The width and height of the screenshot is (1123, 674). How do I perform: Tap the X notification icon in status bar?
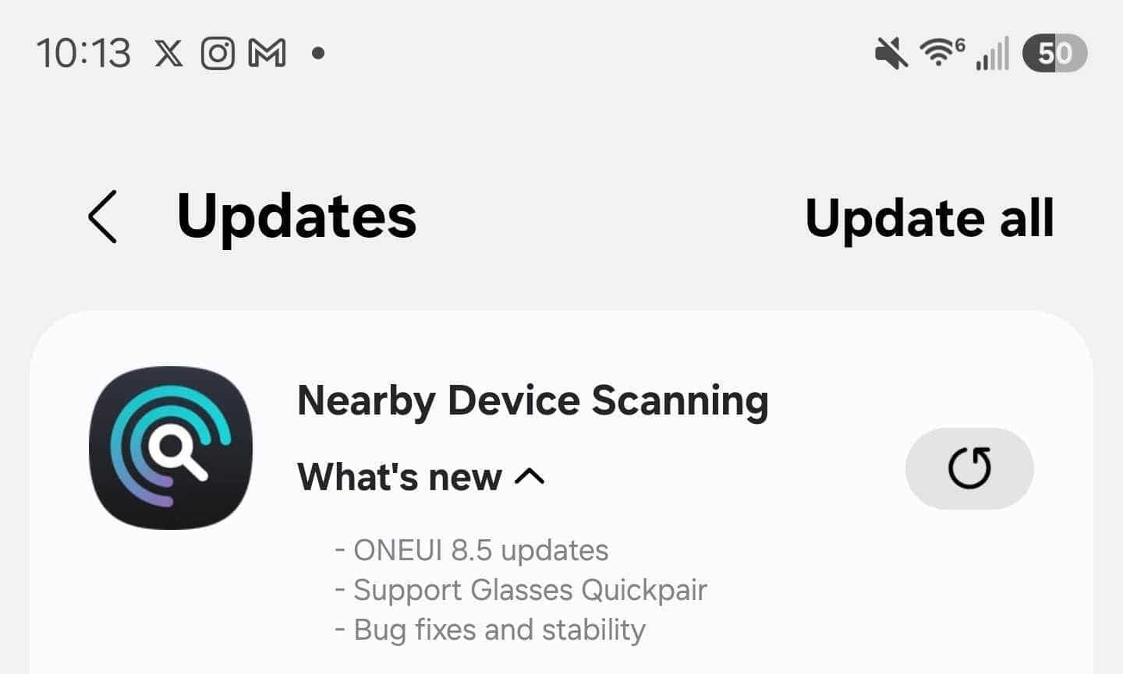click(168, 54)
